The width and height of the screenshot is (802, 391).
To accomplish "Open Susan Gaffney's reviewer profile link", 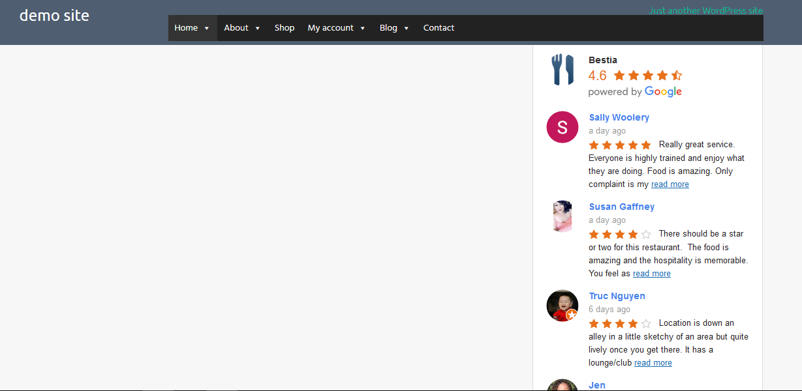I will [x=622, y=207].
